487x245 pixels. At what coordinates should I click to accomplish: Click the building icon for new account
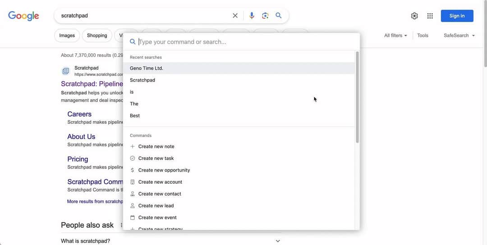(132, 182)
